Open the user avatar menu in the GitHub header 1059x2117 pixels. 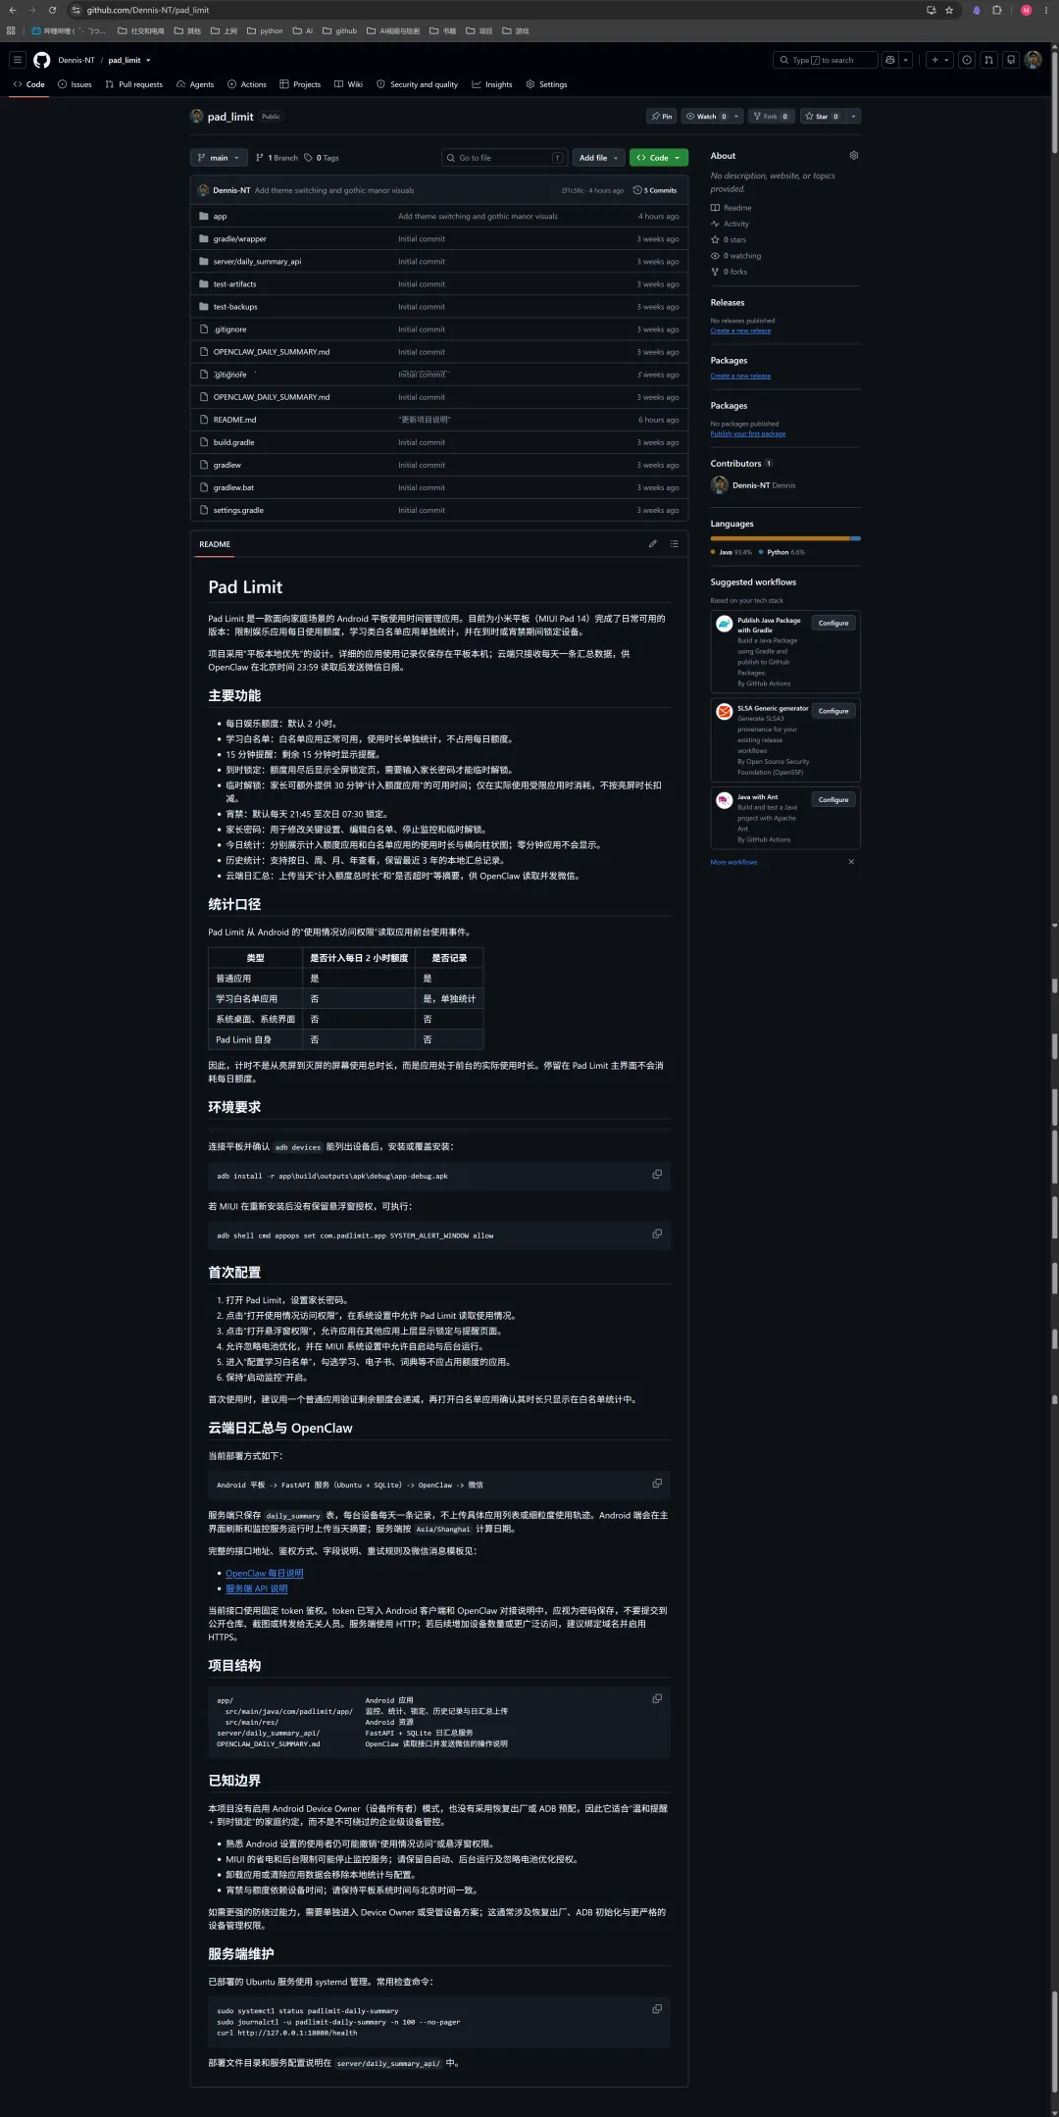coord(1033,60)
